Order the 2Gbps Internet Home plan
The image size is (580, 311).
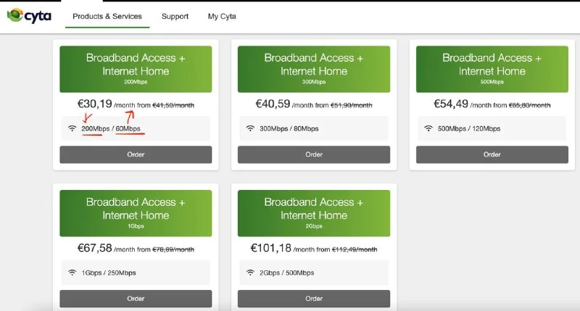314,299
